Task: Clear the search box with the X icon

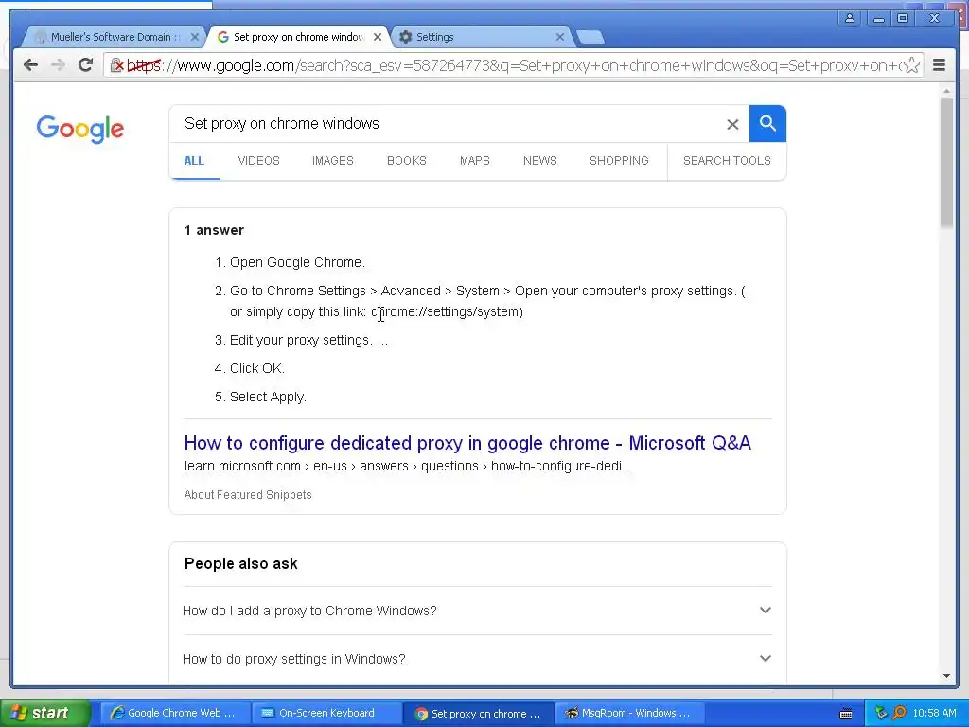Action: pos(732,124)
